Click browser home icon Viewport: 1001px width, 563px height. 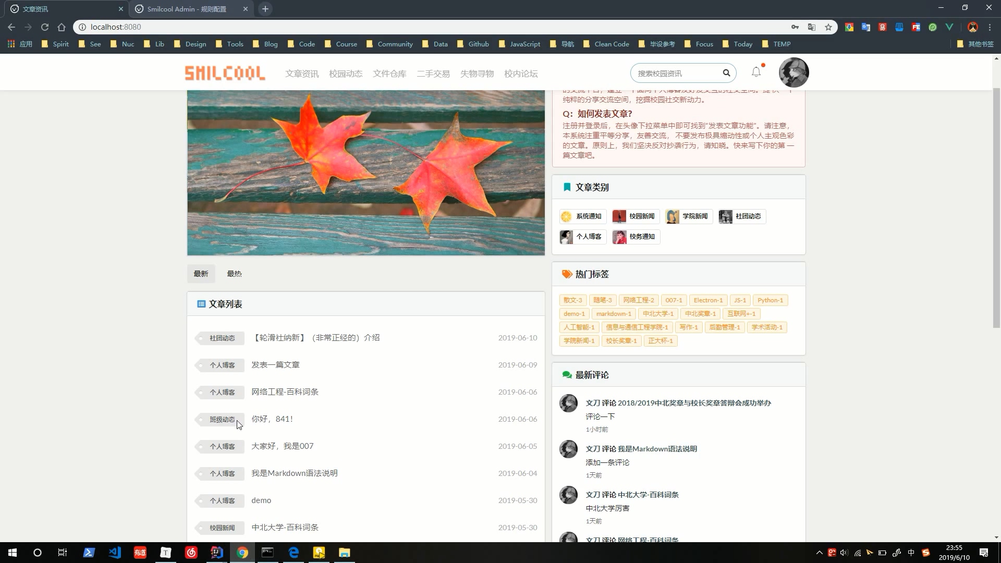tap(62, 27)
